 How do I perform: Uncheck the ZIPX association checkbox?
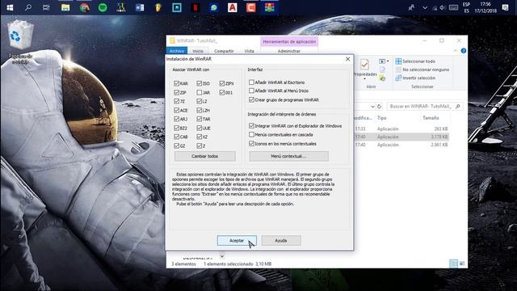pos(222,83)
